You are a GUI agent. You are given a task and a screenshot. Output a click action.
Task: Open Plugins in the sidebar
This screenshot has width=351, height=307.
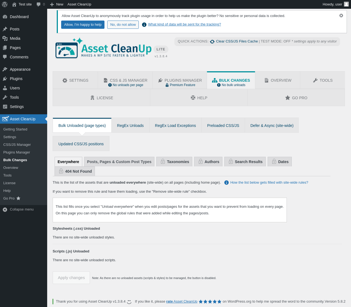click(x=24, y=79)
